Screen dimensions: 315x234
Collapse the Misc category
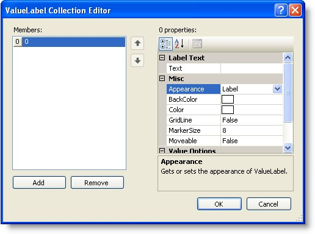pos(162,79)
